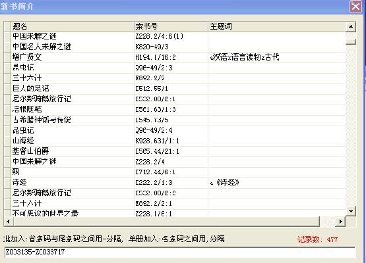Click call number H194.1/16:2
Viewport: 366px width, 263px height.
156,57
